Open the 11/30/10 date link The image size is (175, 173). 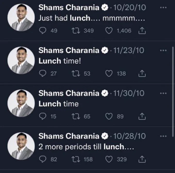click(x=129, y=93)
